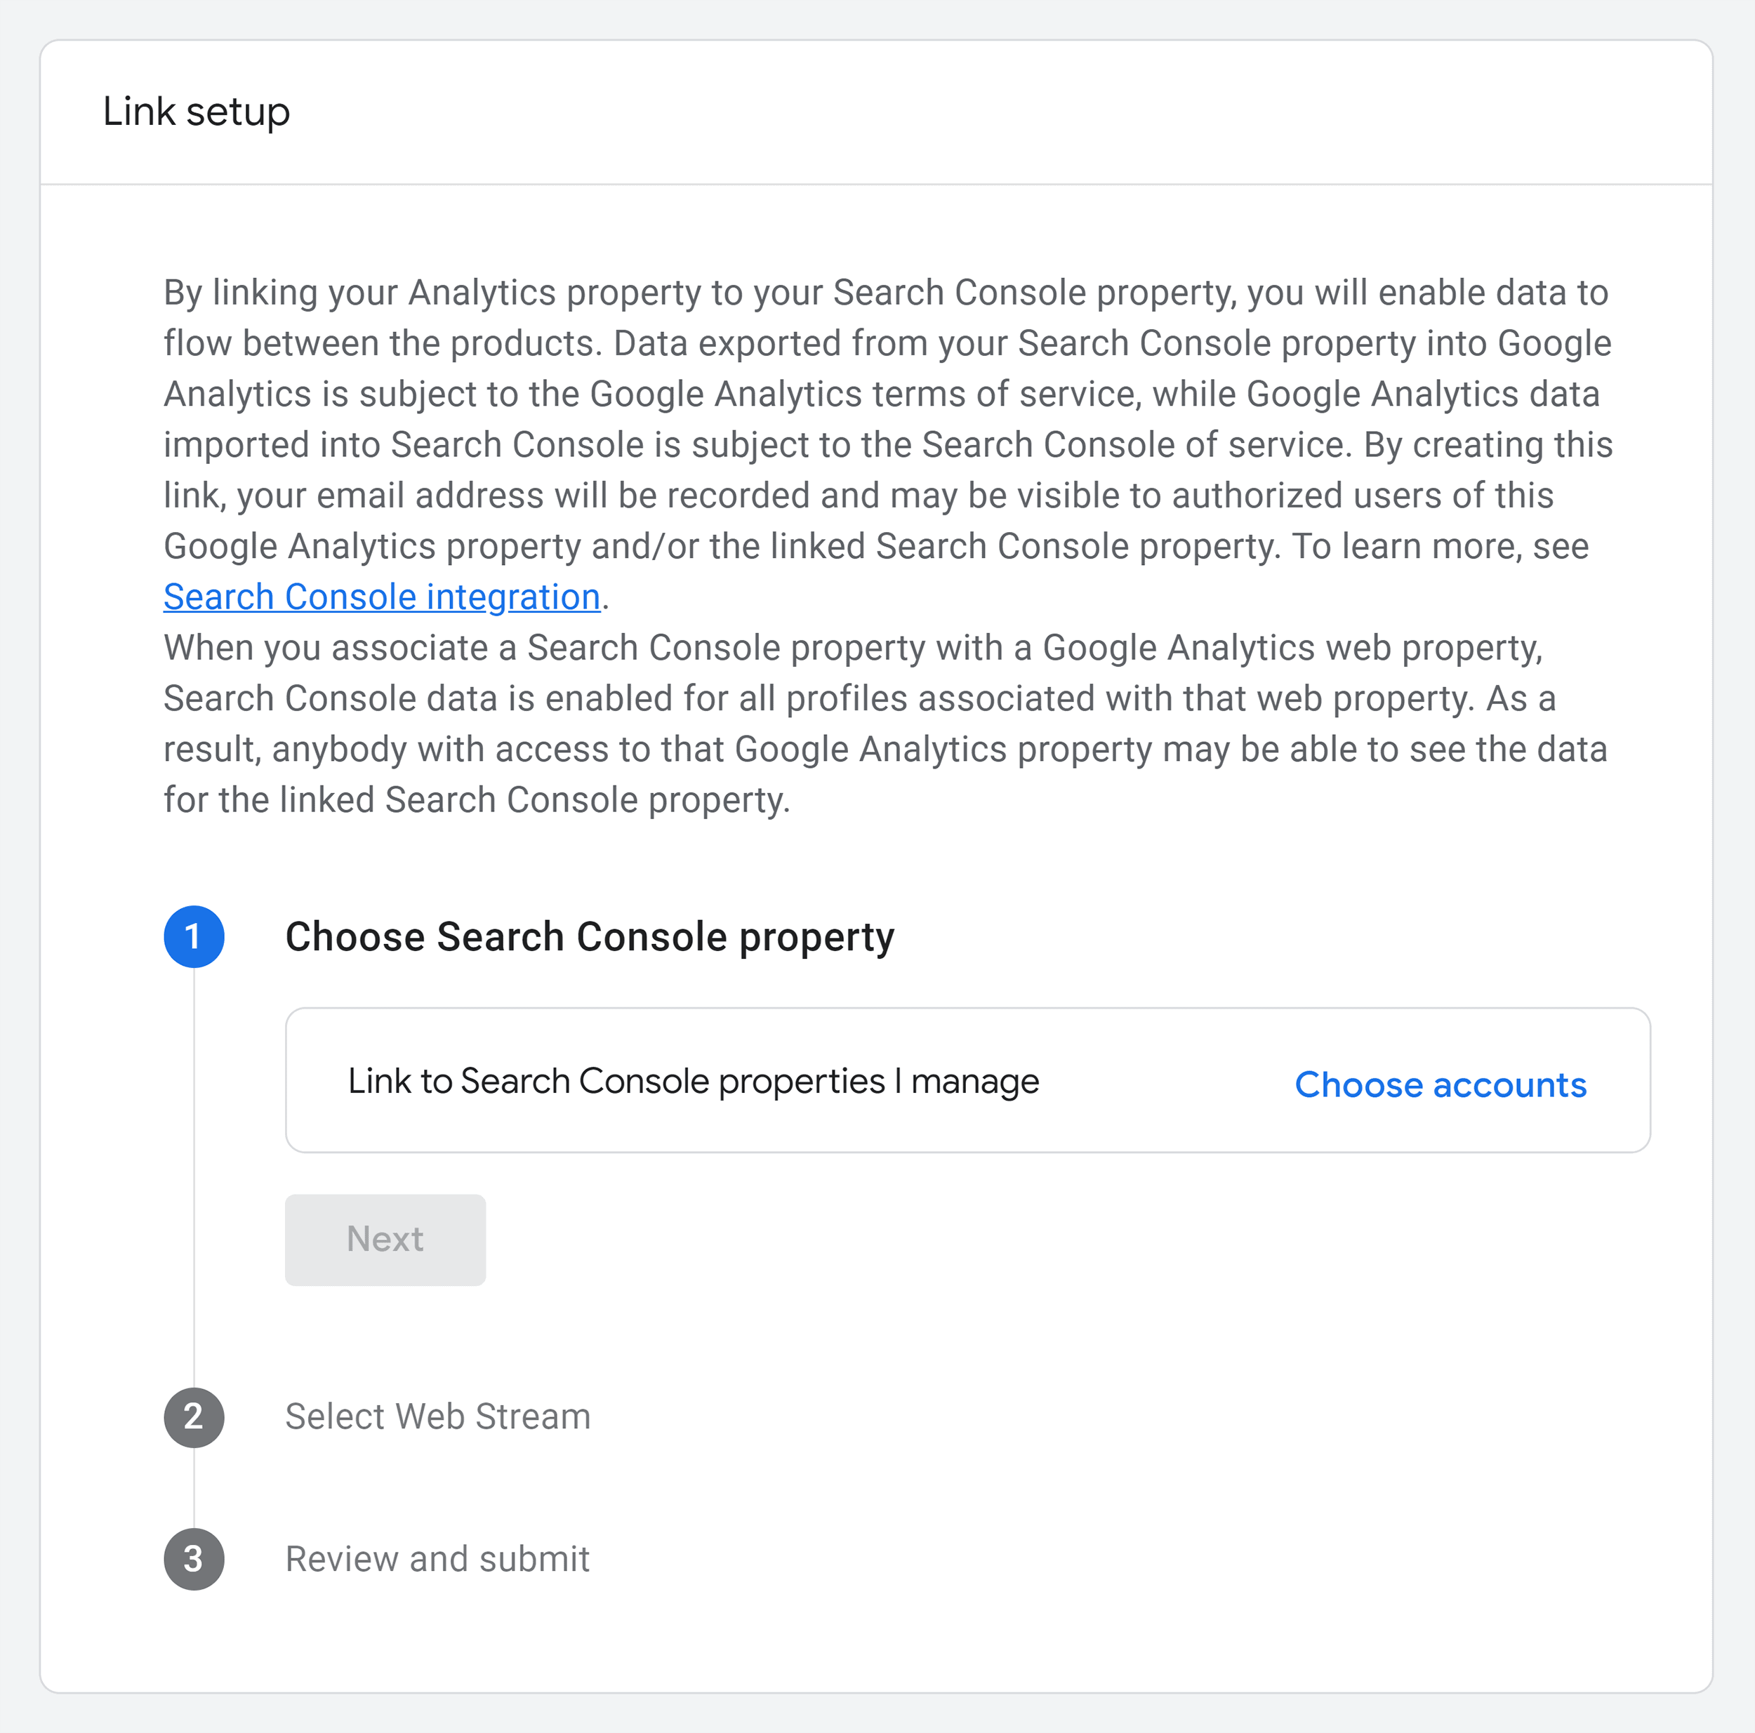Select the Choose Search Console property heading

(x=590, y=937)
